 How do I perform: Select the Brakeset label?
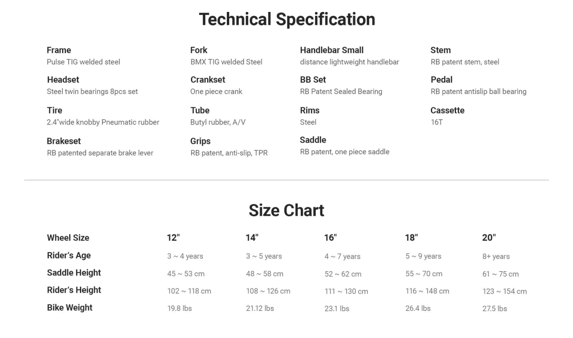(x=64, y=141)
